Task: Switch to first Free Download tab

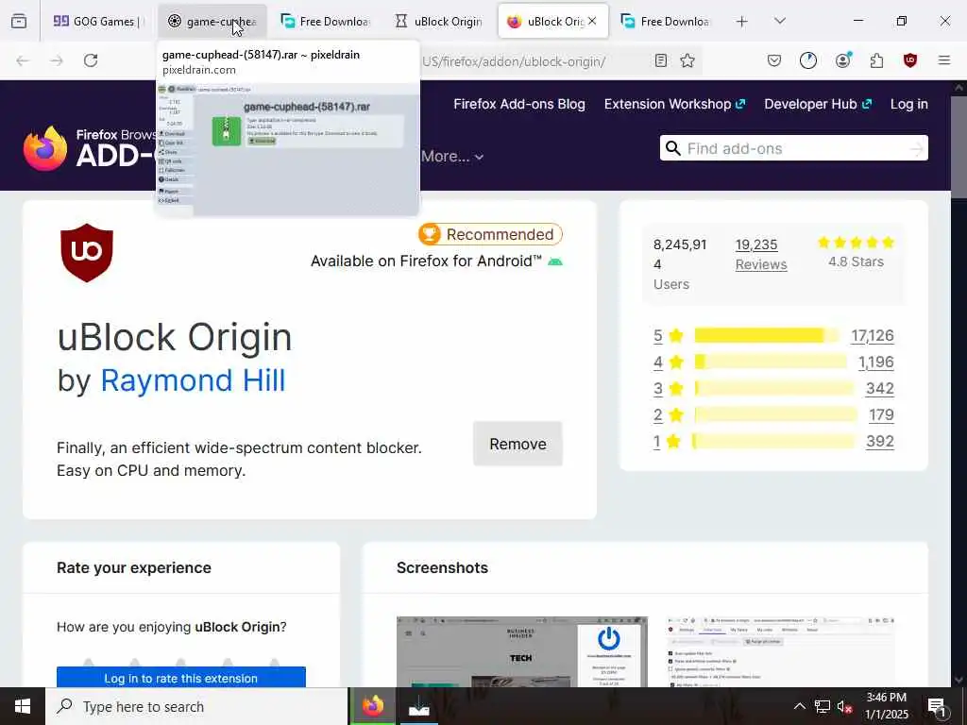Action: click(327, 22)
